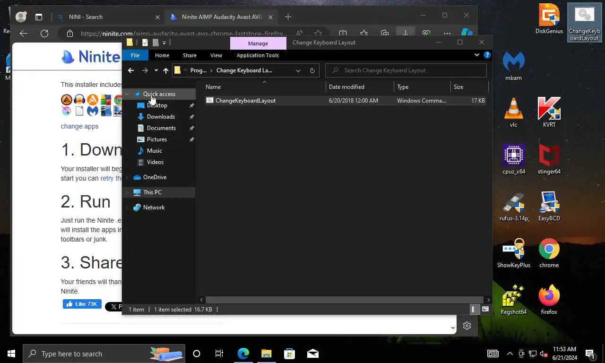Select the ChangeKeyboardLayout file row
Screen dimensions: 605x363
click(346, 101)
